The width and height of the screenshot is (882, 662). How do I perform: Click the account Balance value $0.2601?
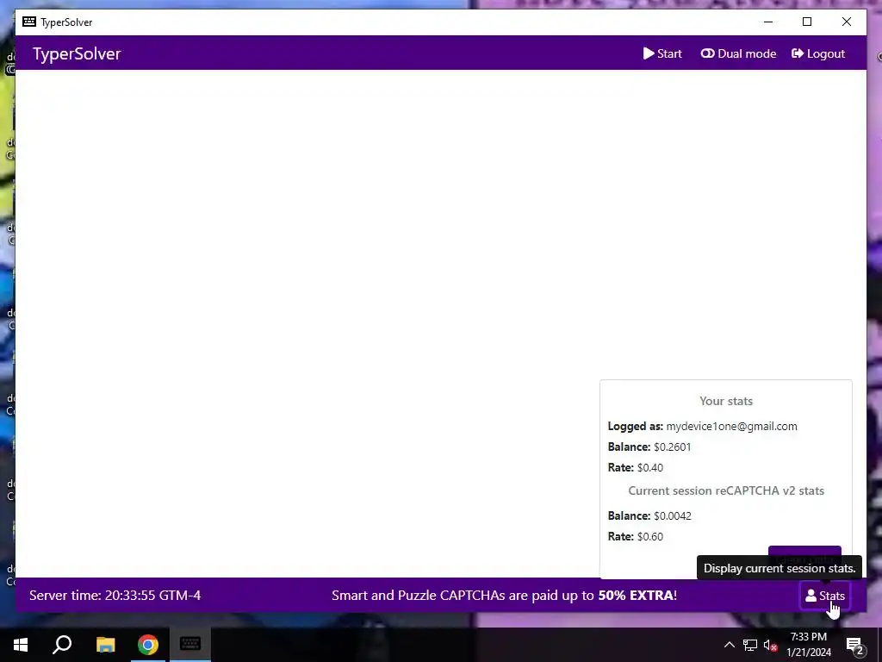(672, 447)
